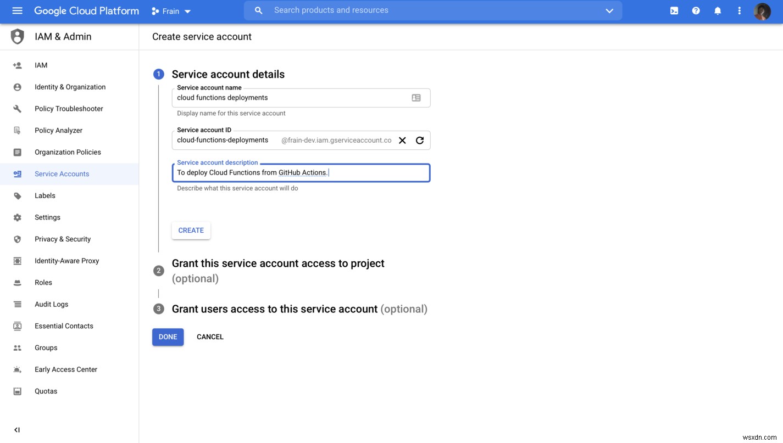Open help with the question mark icon
The width and height of the screenshot is (783, 443).
(x=696, y=10)
